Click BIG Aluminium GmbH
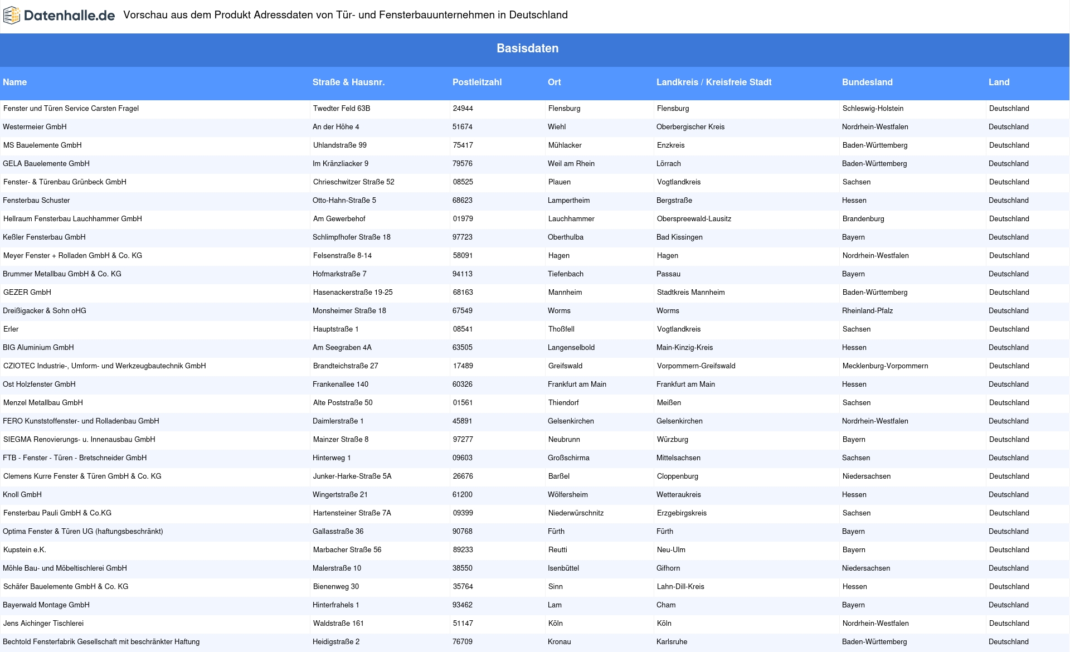This screenshot has width=1070, height=652. coord(38,347)
